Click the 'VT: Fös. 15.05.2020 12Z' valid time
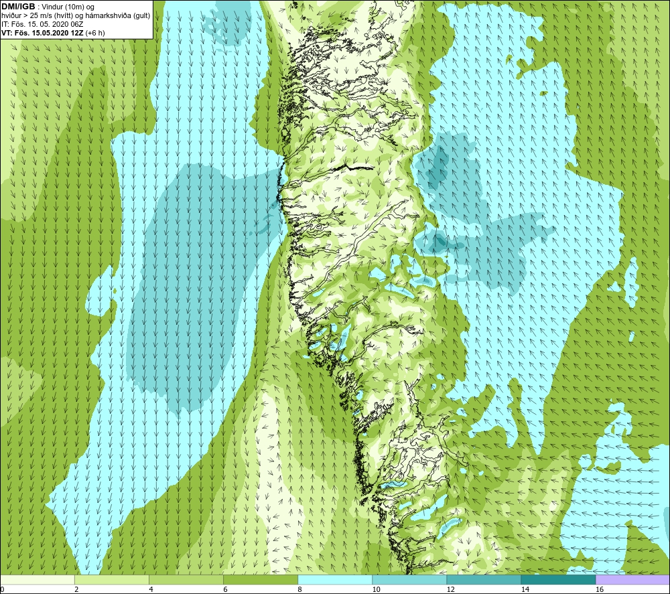This screenshot has height=594, width=670. click(43, 33)
